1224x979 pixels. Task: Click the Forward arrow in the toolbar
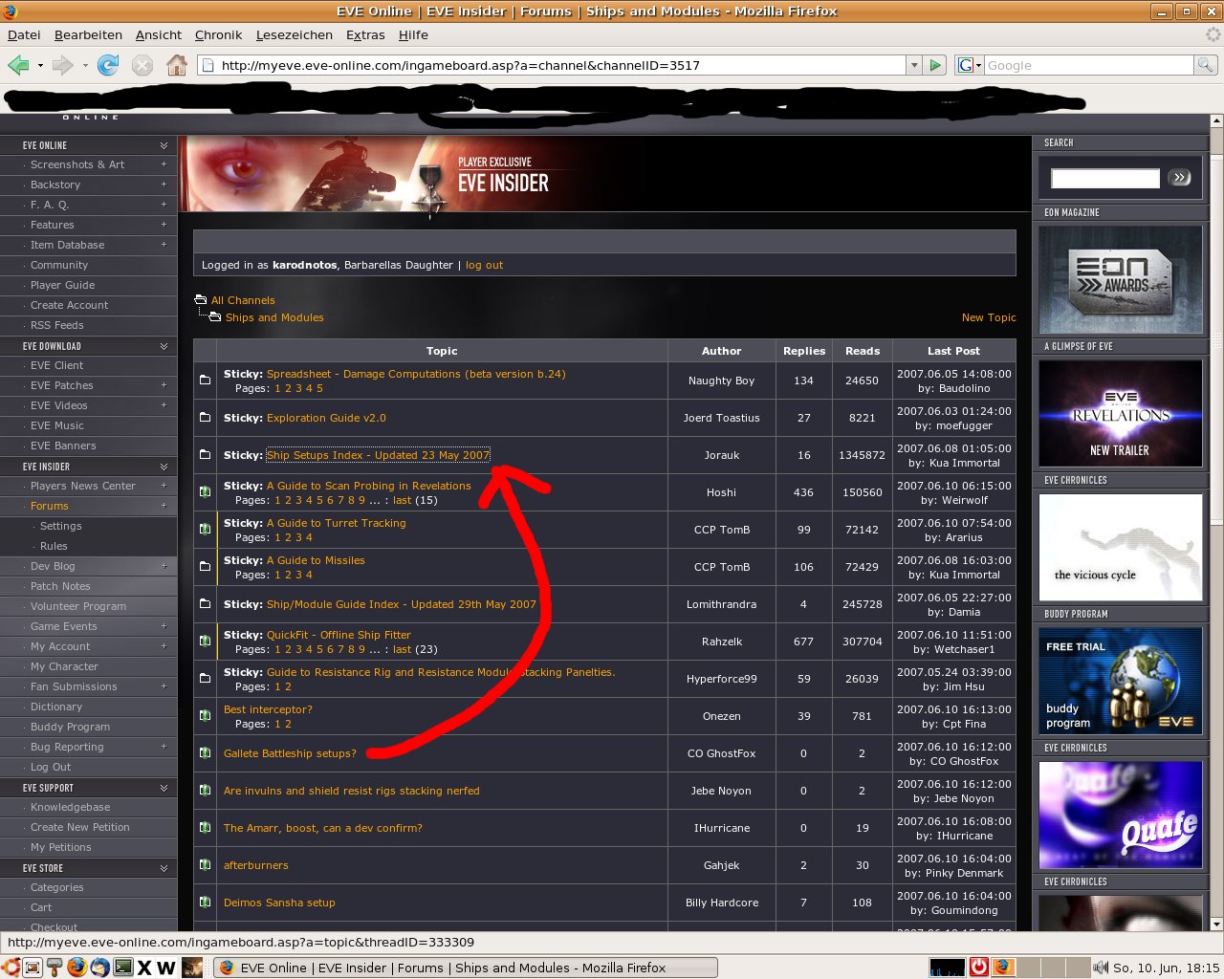click(x=62, y=65)
